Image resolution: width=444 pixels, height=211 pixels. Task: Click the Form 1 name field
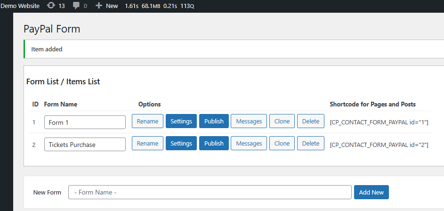click(85, 122)
